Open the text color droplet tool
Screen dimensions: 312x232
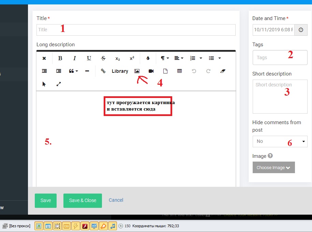click(x=148, y=58)
